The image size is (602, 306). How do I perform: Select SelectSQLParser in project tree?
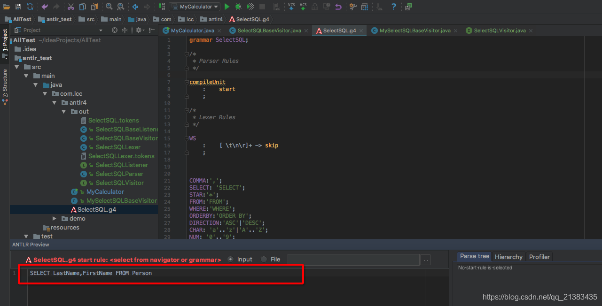119,174
